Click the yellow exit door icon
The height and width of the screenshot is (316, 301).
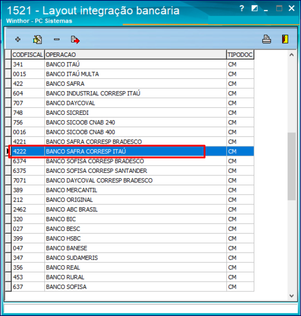click(285, 39)
